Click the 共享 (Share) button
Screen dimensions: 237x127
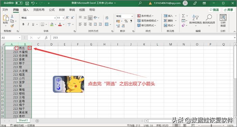(x=229, y=10)
